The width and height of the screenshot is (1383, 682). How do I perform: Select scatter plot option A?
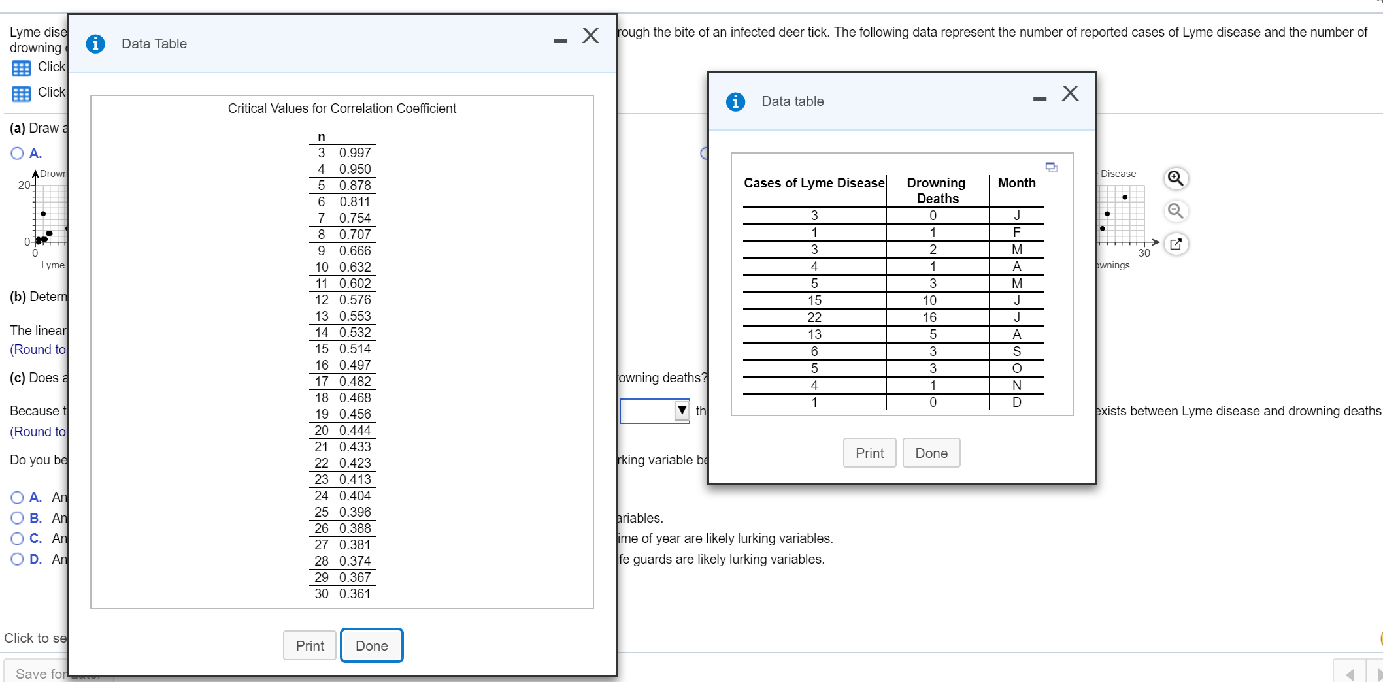click(x=17, y=154)
